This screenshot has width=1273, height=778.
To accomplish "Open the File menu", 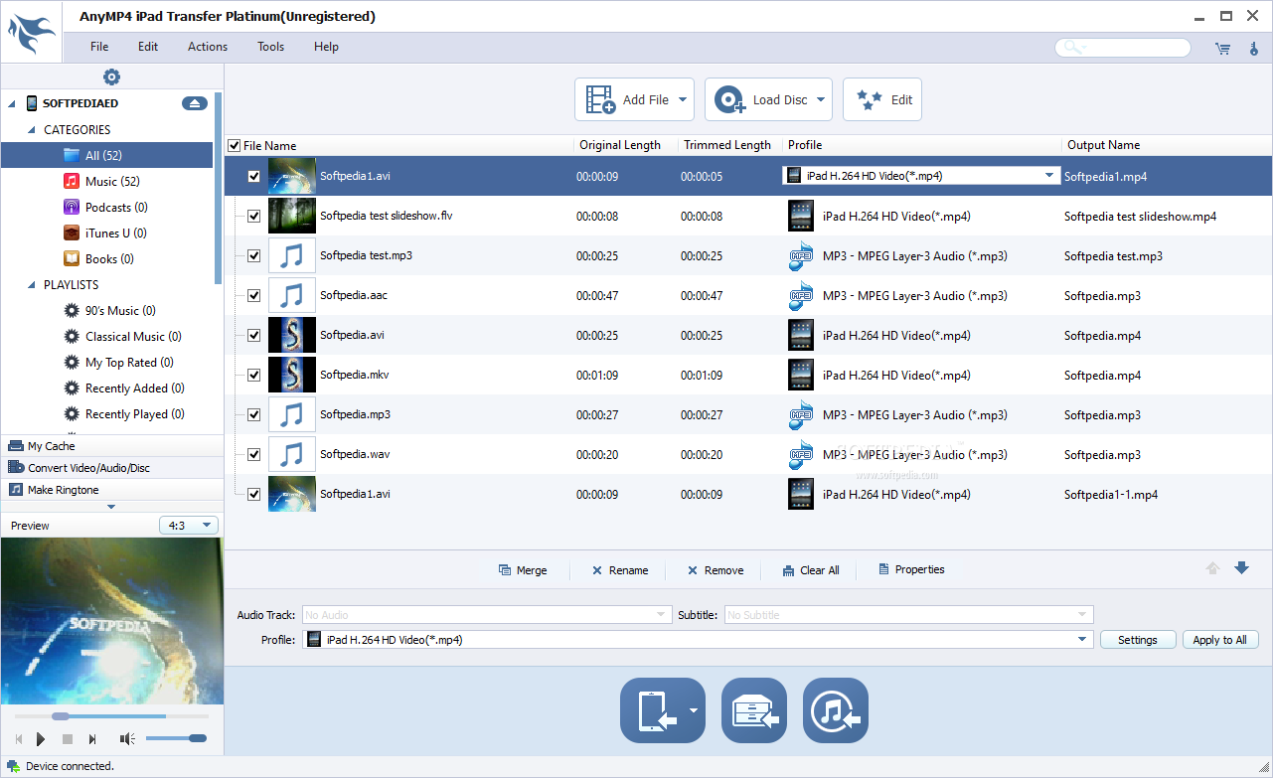I will tap(99, 47).
